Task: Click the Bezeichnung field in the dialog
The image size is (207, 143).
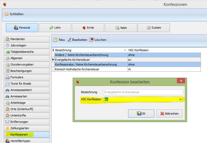Action: (x=143, y=92)
